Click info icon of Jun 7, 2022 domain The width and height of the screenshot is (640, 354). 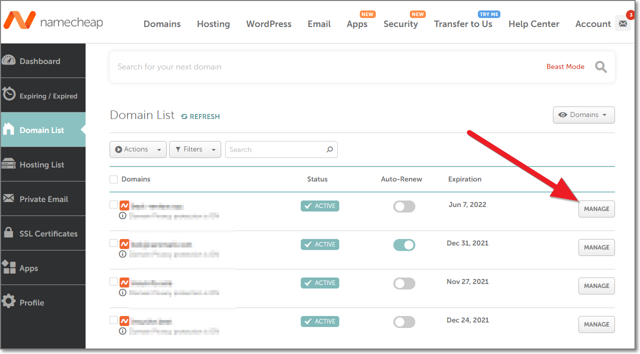[123, 216]
